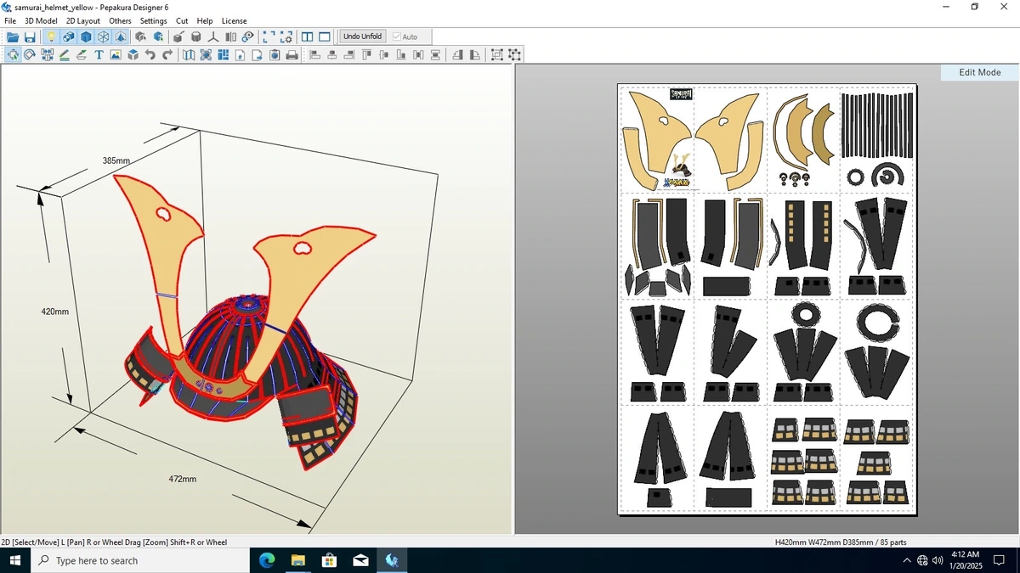This screenshot has height=573, width=1020.
Task: Toggle the light bulb lighting icon
Action: click(51, 37)
